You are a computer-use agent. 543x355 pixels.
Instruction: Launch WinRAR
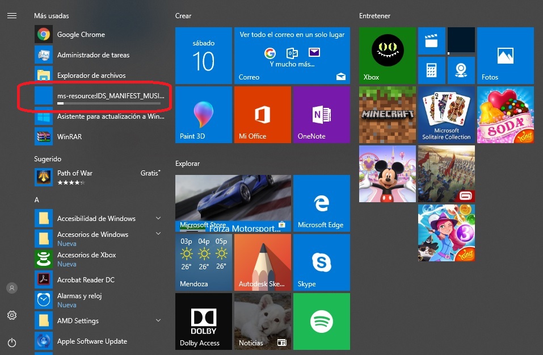coord(100,136)
